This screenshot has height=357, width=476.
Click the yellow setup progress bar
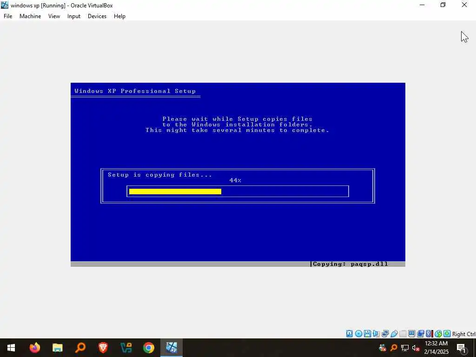pyautogui.click(x=175, y=191)
